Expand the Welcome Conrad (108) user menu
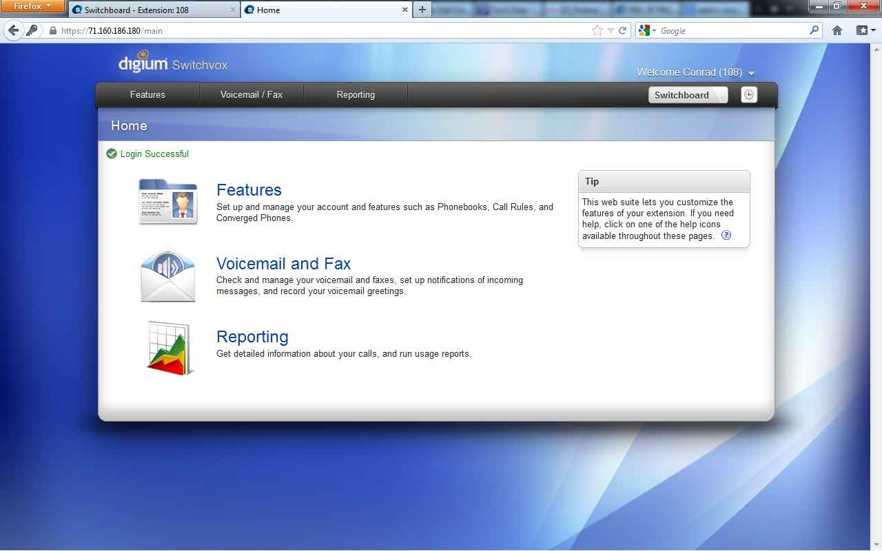The image size is (882, 551). 696,72
